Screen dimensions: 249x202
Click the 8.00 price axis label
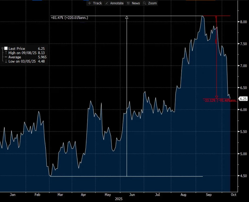(243, 22)
